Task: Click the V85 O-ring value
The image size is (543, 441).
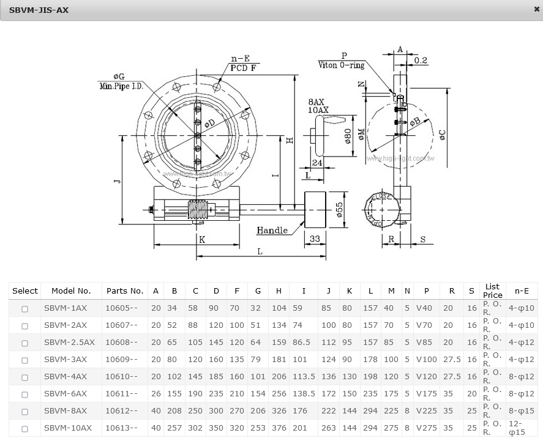Action: pos(424,342)
